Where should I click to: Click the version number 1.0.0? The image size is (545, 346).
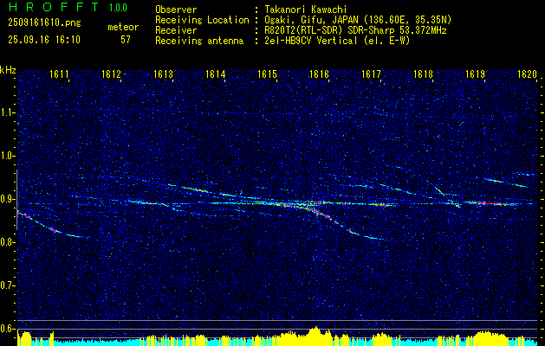118,8
